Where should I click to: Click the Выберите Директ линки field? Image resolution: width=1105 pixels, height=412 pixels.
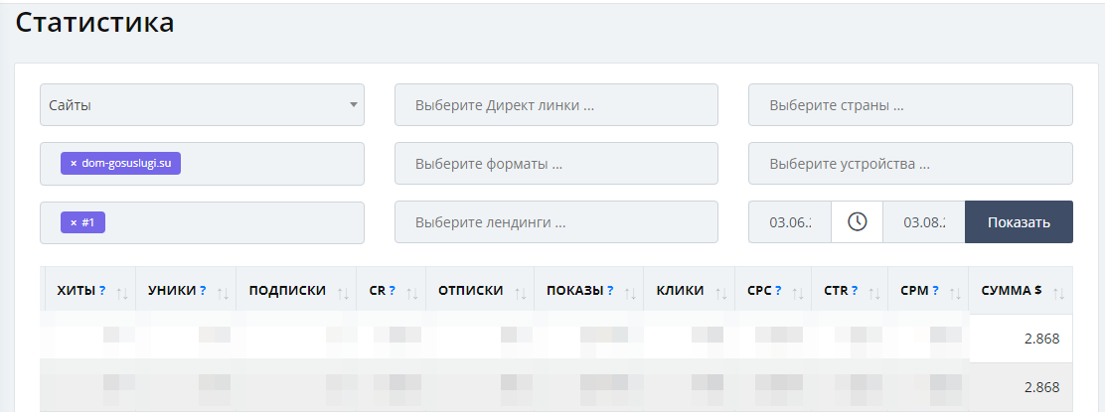(x=555, y=104)
